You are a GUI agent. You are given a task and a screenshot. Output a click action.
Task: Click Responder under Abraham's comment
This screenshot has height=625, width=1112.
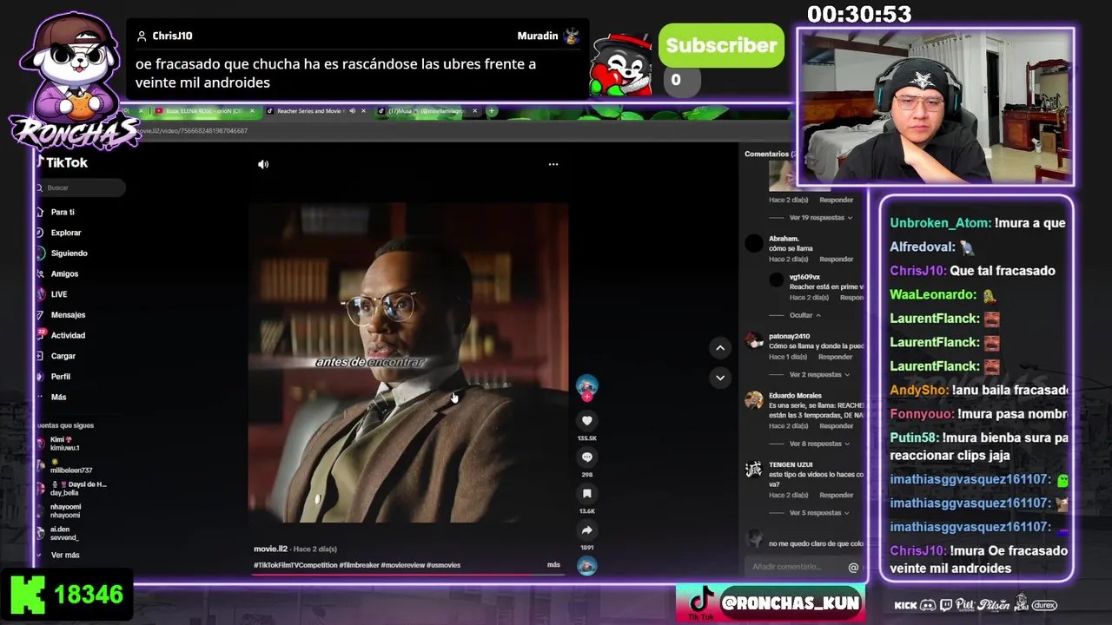pos(837,260)
